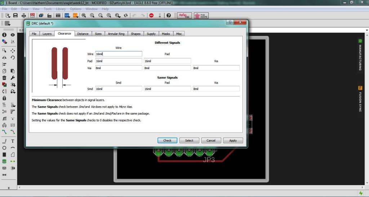Click the Wire-to-Wire clearance field
369x197 pixels.
tap(119, 54)
